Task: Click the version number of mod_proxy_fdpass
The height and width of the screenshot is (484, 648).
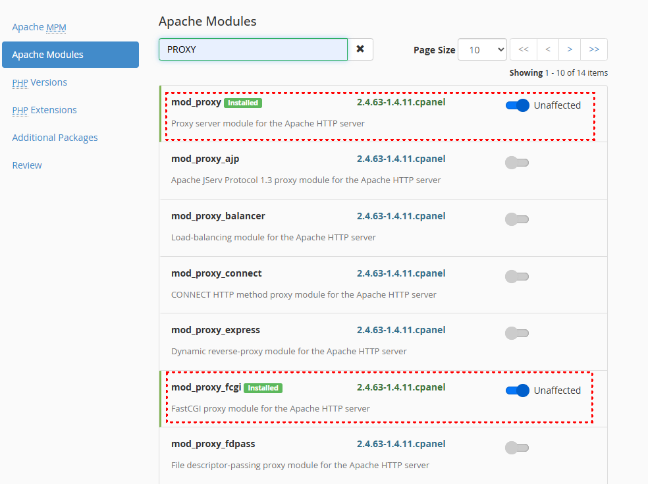Action: (x=401, y=444)
